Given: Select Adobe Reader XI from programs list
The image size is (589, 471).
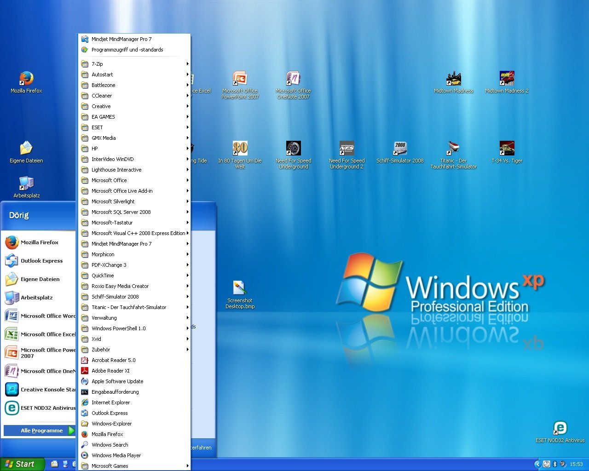Looking at the screenshot, I should (135, 371).
